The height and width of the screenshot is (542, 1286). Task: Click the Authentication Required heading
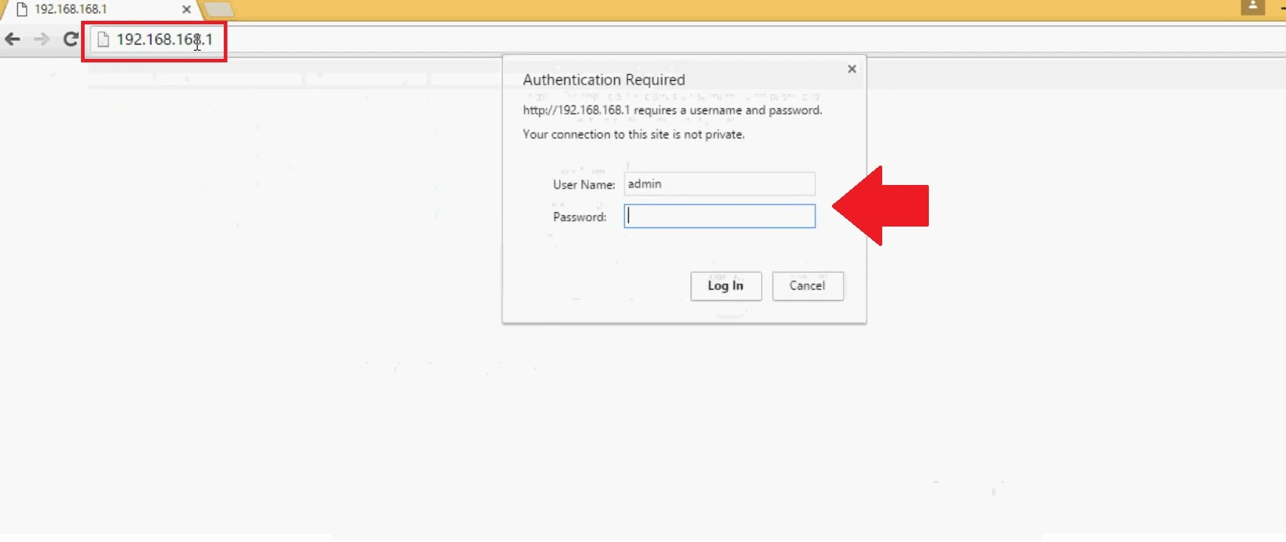click(x=603, y=80)
